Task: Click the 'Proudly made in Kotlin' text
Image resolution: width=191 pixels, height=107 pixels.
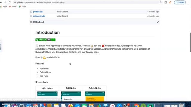Action: [47, 57]
